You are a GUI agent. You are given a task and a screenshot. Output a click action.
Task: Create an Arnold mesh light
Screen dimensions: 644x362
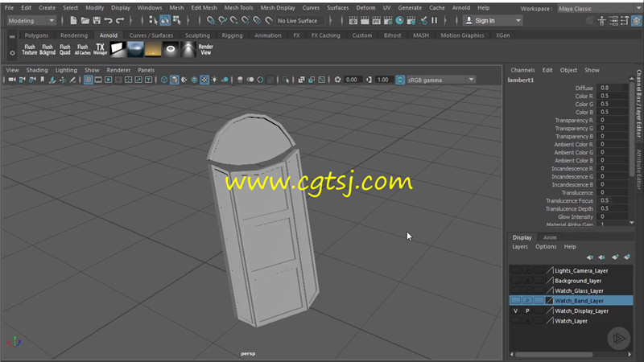tap(171, 49)
